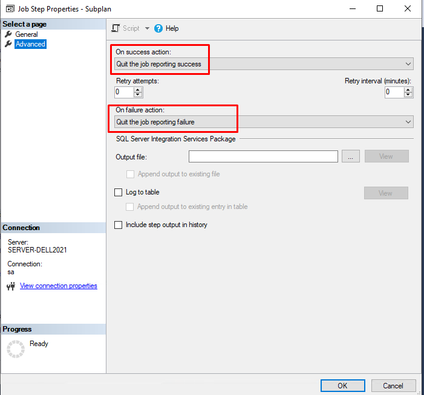Select the Advanced page wrench icon
Viewport: 424px width, 395px height.
tap(8, 44)
